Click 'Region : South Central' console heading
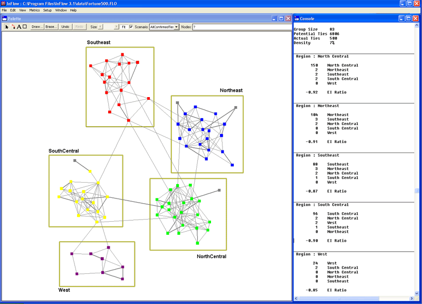Viewport: 422px width, 304px height. tap(322, 205)
